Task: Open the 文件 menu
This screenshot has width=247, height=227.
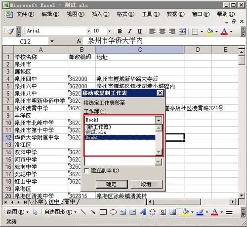Action: (26, 14)
